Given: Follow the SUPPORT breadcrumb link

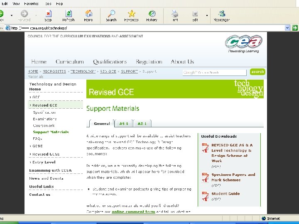Looking at the screenshot, I should click(x=129, y=71).
